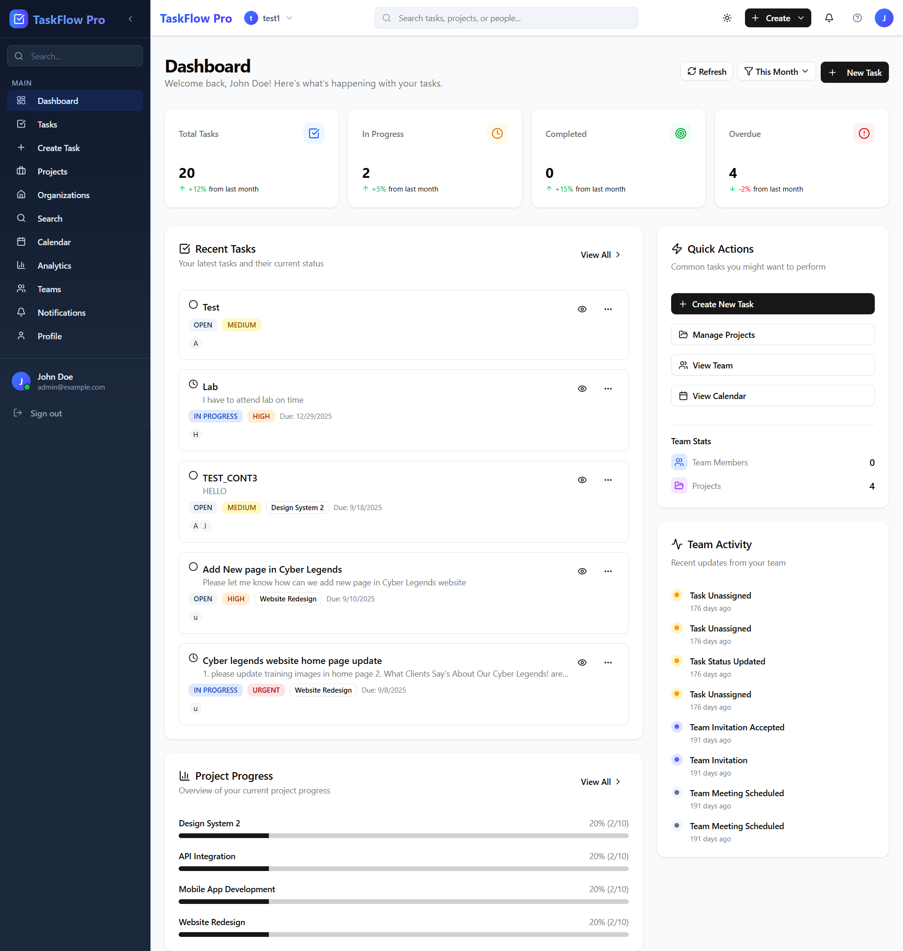This screenshot has height=951, width=903.
Task: Click the test1 organization avatar
Action: click(251, 18)
